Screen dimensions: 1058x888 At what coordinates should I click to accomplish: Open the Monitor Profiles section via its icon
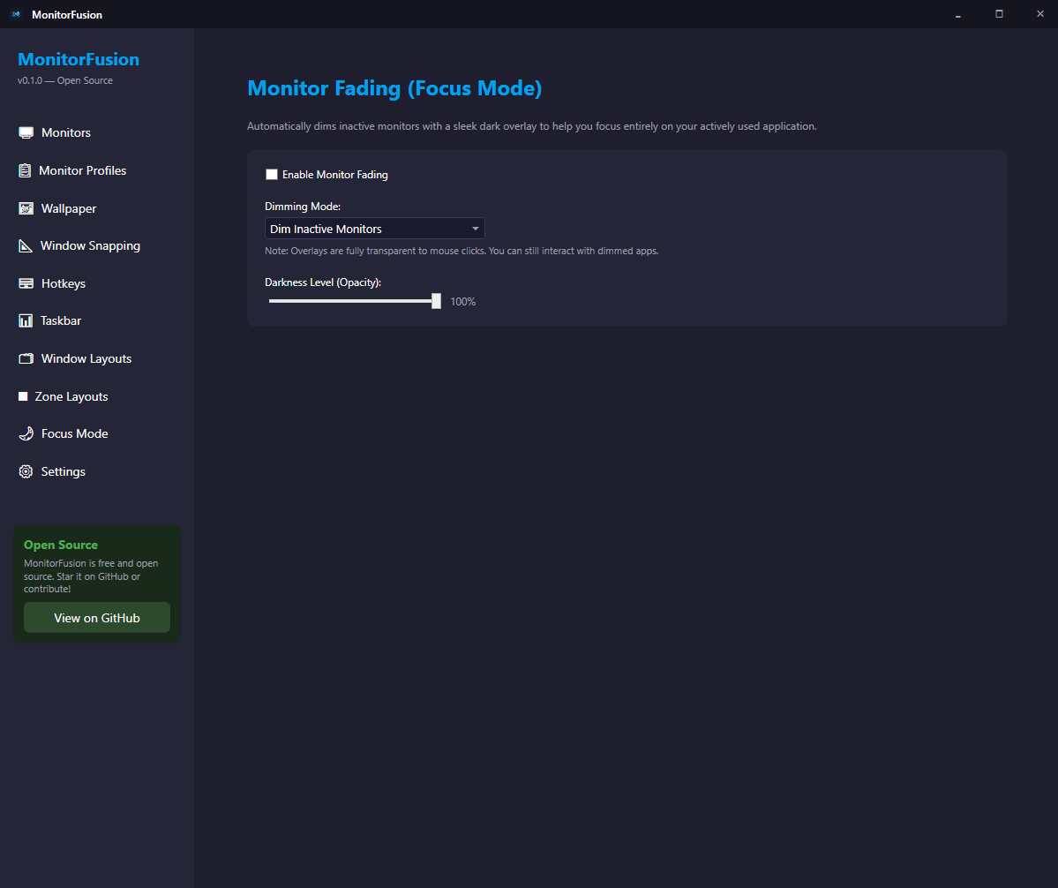coord(25,169)
